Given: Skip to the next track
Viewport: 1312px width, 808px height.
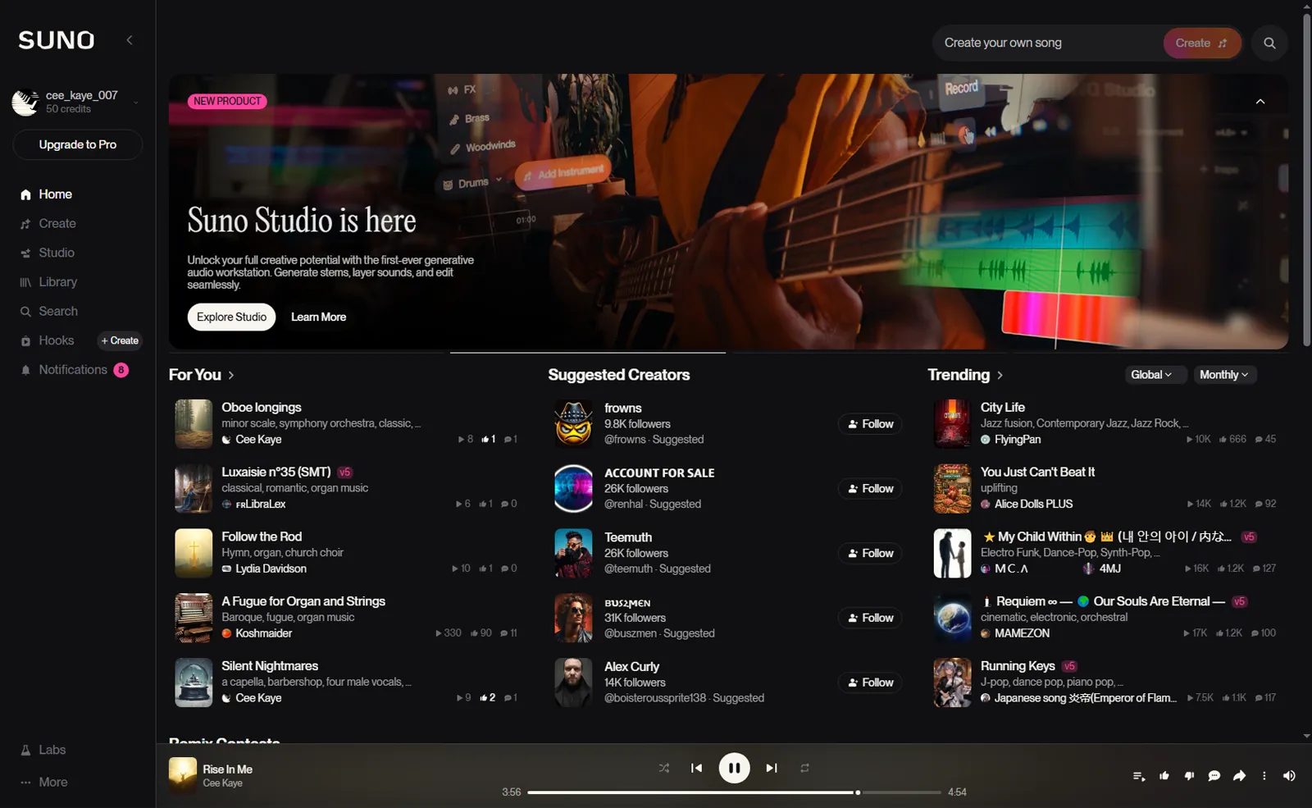Looking at the screenshot, I should click(771, 769).
